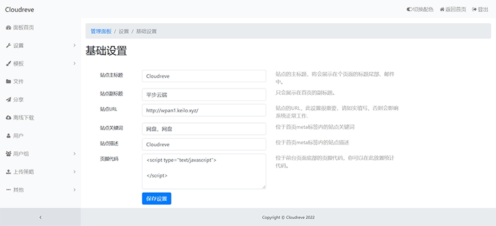Click the brush icon beside 模板
Screen dimensions: 496x226
[x=9, y=63]
